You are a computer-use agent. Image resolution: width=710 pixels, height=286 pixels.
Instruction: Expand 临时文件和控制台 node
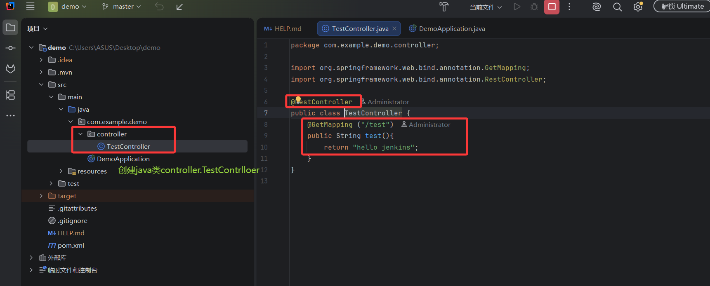click(x=31, y=270)
